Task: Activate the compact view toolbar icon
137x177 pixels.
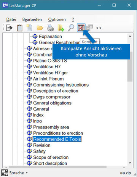Action: (x=81, y=28)
